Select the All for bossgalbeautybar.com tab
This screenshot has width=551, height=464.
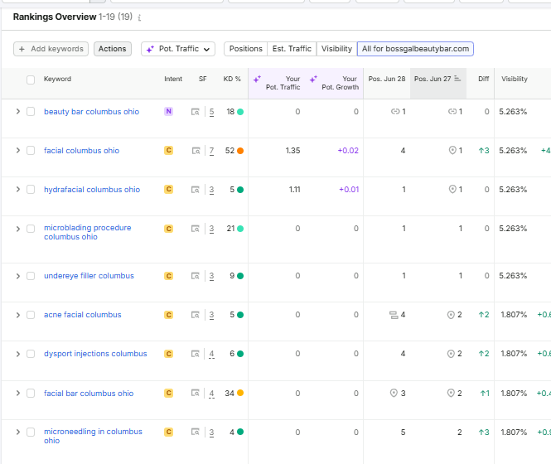[415, 49]
